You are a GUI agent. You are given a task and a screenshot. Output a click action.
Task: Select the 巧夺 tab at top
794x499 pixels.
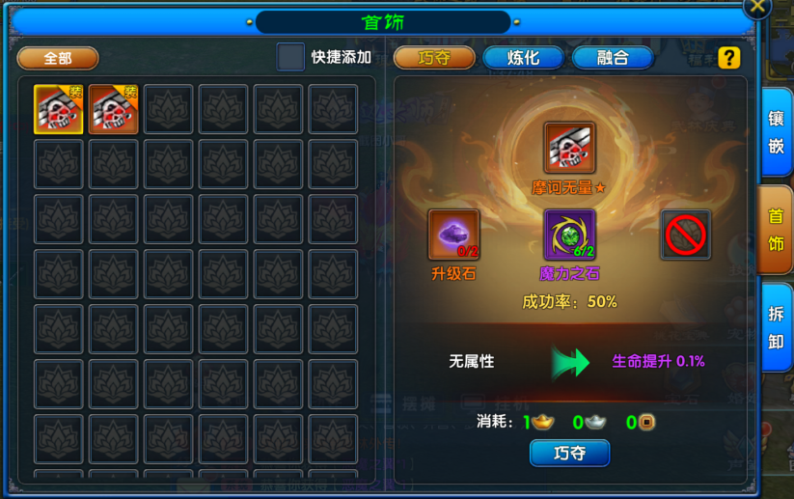click(x=434, y=58)
